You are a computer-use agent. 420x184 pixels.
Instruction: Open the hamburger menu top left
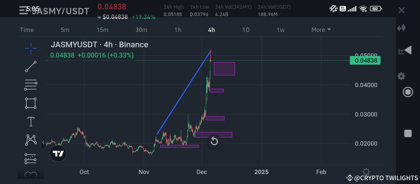(23, 10)
